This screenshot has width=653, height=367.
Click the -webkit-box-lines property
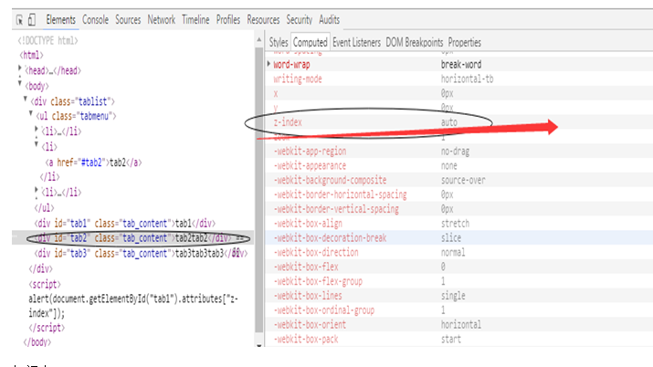(x=308, y=296)
